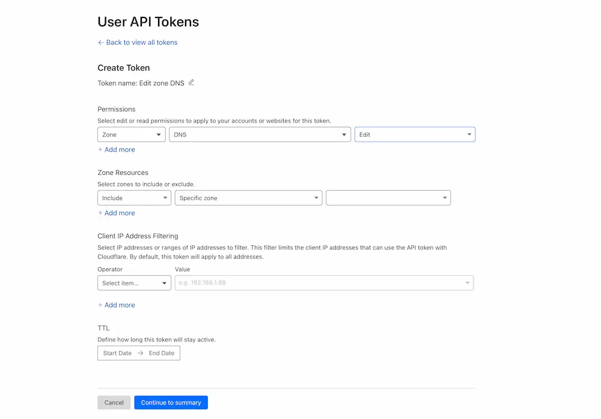Open the Edit access level dropdown

pyautogui.click(x=415, y=134)
